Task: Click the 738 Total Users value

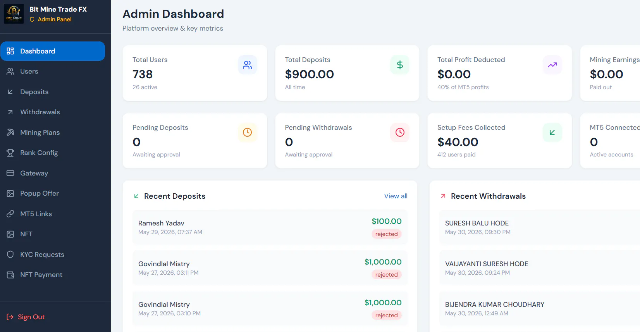Action: [143, 74]
